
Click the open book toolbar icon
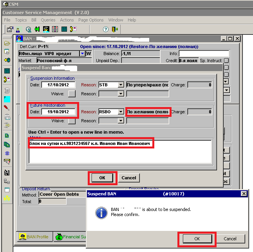coord(55,29)
